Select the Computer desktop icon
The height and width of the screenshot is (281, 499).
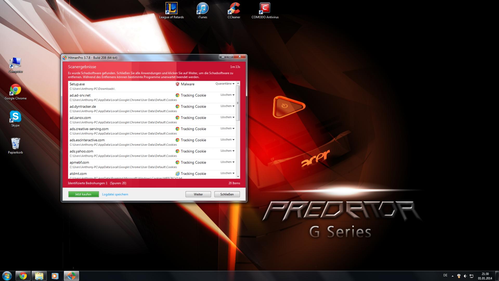16,65
